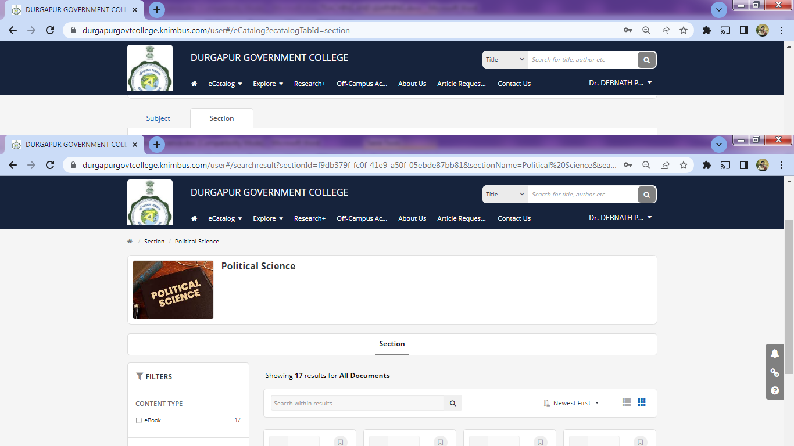
Task: Expand eCatalog menu on Political Science page
Action: click(225, 218)
